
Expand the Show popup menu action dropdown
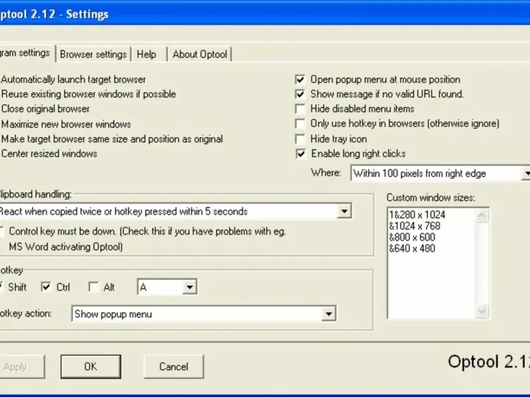[328, 314]
